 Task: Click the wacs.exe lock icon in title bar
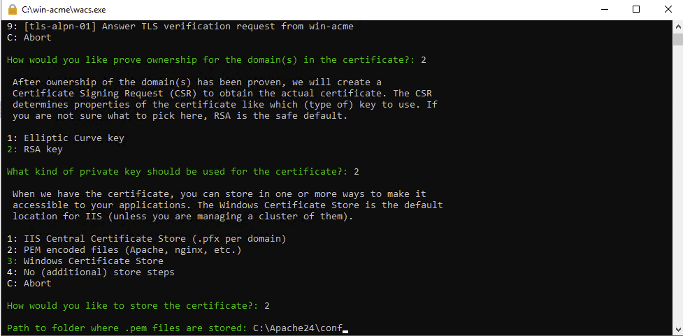(x=13, y=10)
